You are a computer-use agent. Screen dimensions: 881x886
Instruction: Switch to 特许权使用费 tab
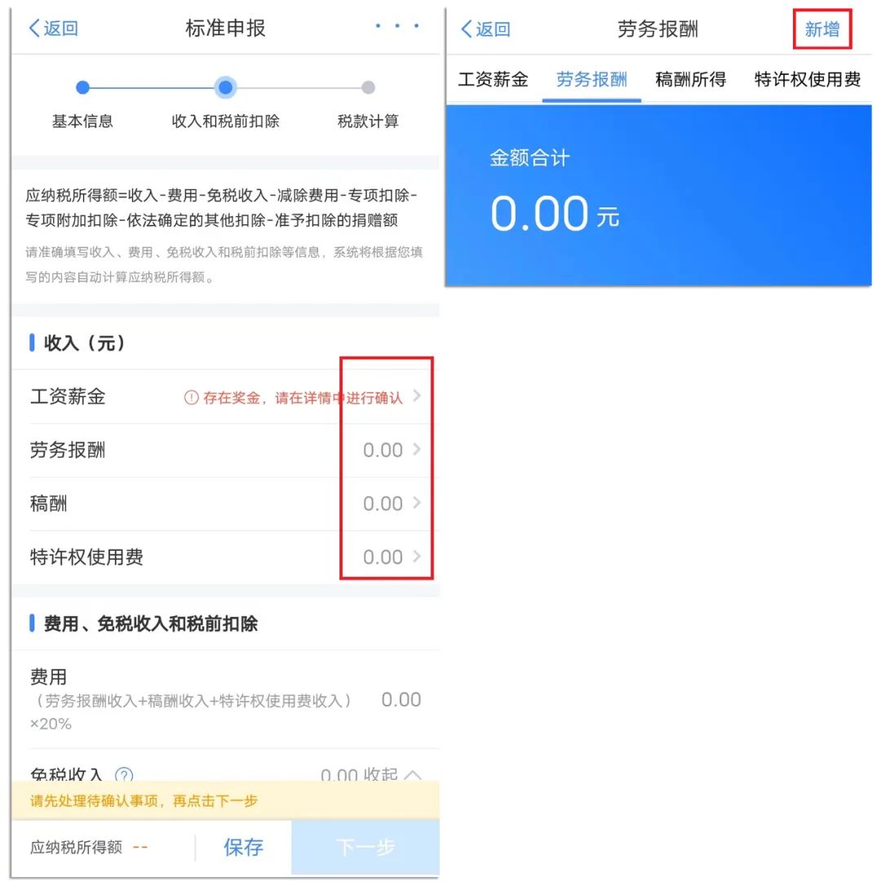(x=808, y=80)
